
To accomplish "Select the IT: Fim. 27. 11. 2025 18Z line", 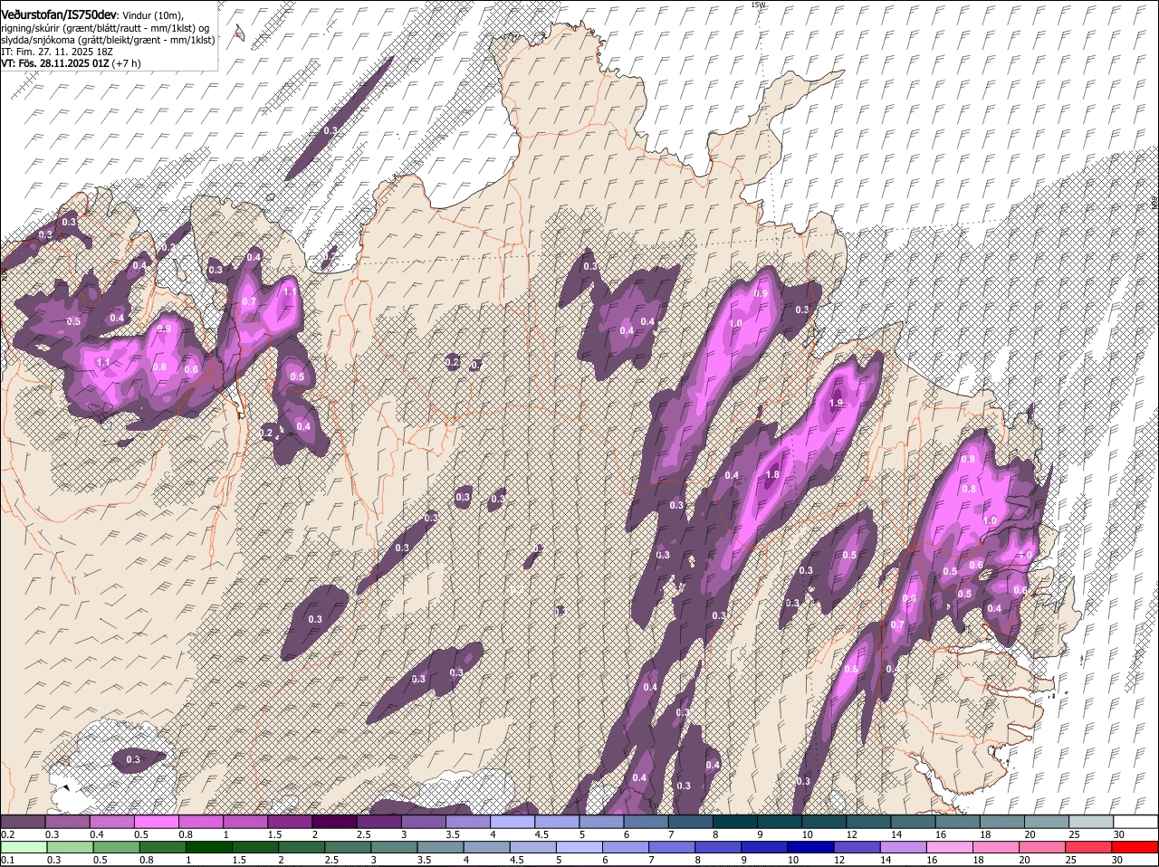I will 57,52.
